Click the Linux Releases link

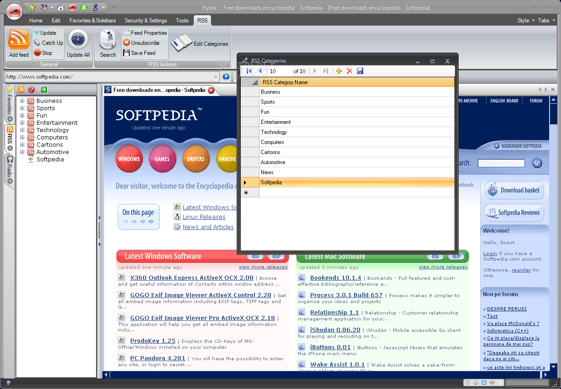pyautogui.click(x=204, y=217)
